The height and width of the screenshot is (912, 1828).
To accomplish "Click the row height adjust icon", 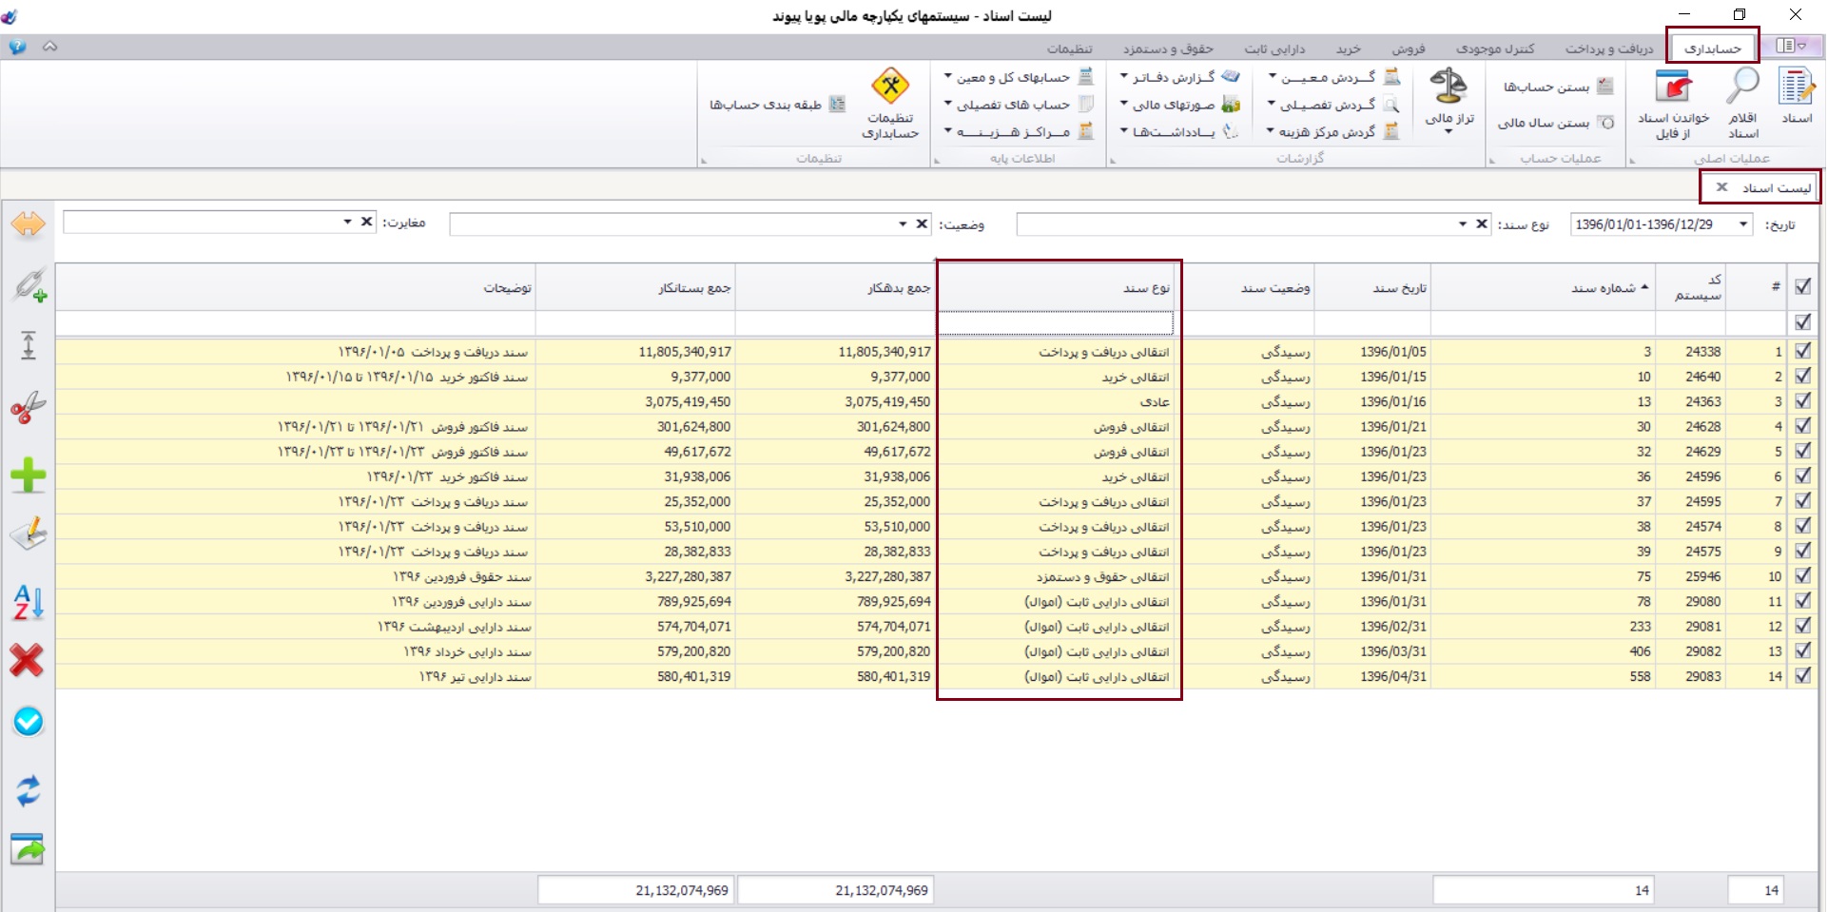I will (29, 345).
